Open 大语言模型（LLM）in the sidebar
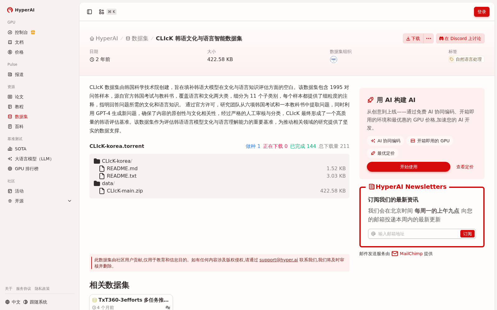Screen dimensions: 497x310 pos(34,159)
